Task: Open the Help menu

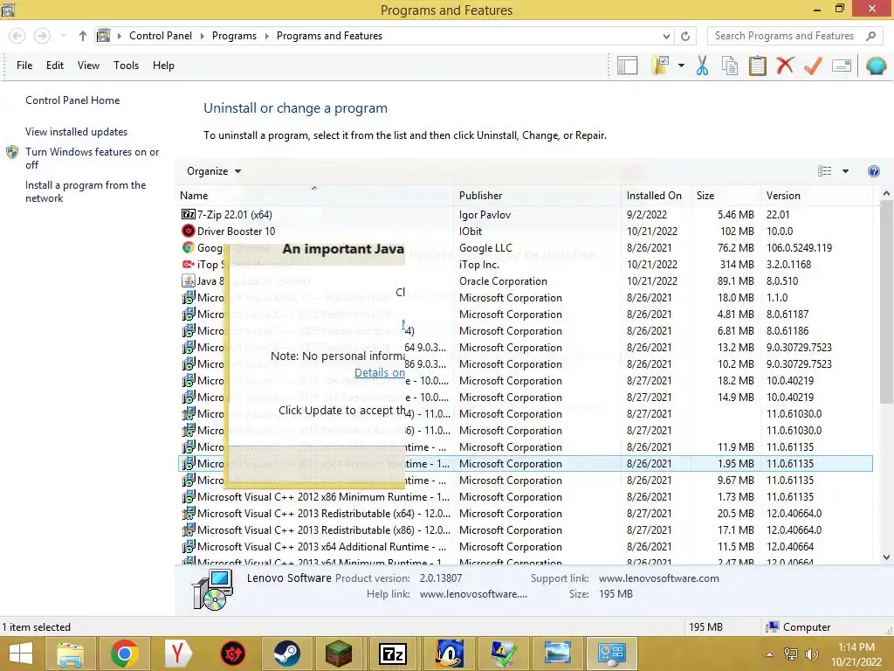Action: (x=163, y=66)
